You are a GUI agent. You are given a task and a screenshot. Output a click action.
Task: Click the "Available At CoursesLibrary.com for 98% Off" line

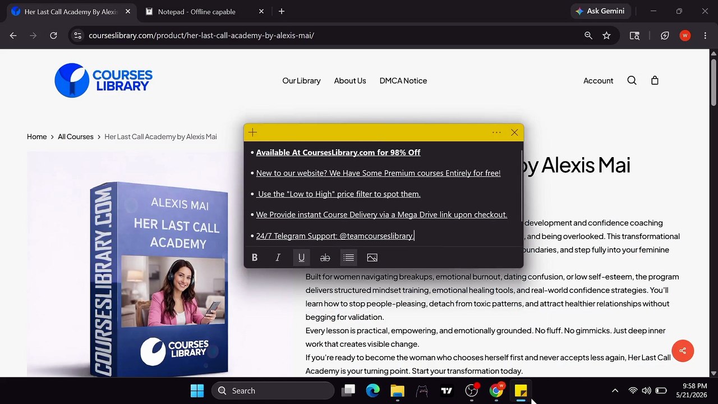pos(338,153)
